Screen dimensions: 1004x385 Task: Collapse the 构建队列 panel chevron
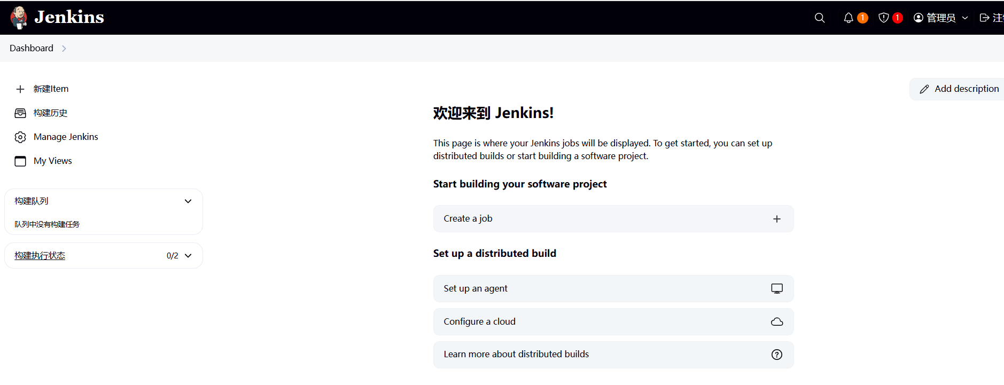(x=188, y=201)
